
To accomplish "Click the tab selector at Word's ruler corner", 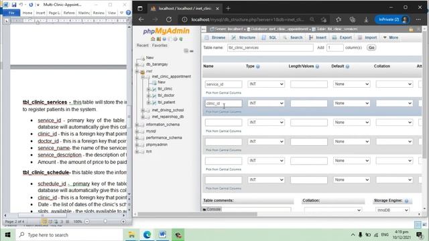I will coord(7,21).
